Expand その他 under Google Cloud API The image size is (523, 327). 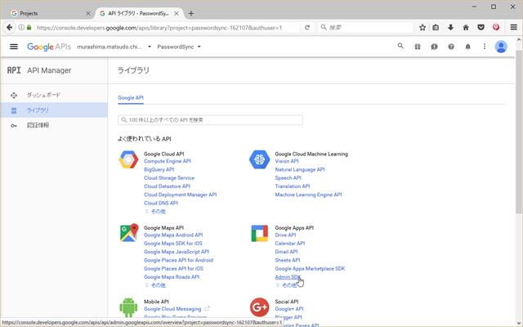(155, 212)
